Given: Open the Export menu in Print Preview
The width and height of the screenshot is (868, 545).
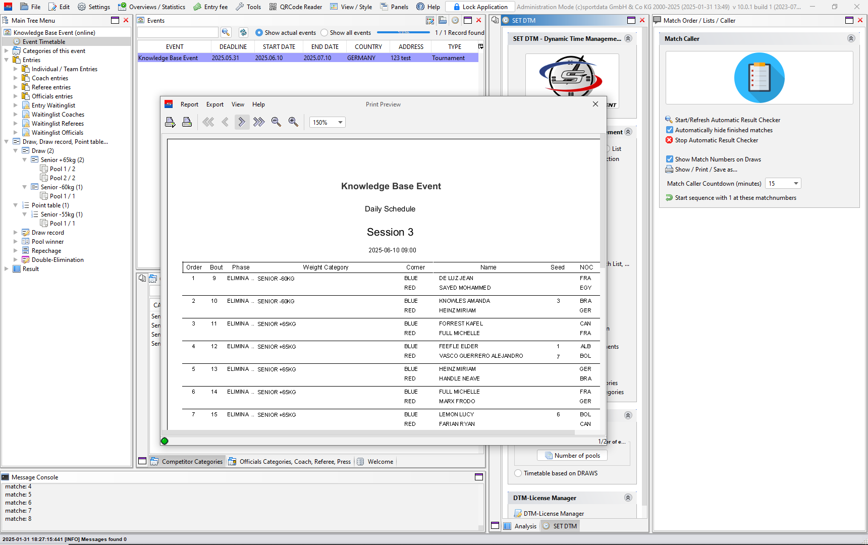Looking at the screenshot, I should [x=215, y=104].
